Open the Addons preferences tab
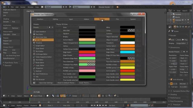Image resolution: width=193 pixels, height=108 pixels. (x=87, y=19)
